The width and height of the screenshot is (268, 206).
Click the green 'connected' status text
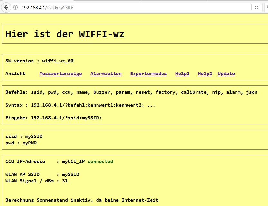pyautogui.click(x=100, y=161)
